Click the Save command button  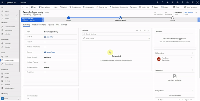pos(33,7)
